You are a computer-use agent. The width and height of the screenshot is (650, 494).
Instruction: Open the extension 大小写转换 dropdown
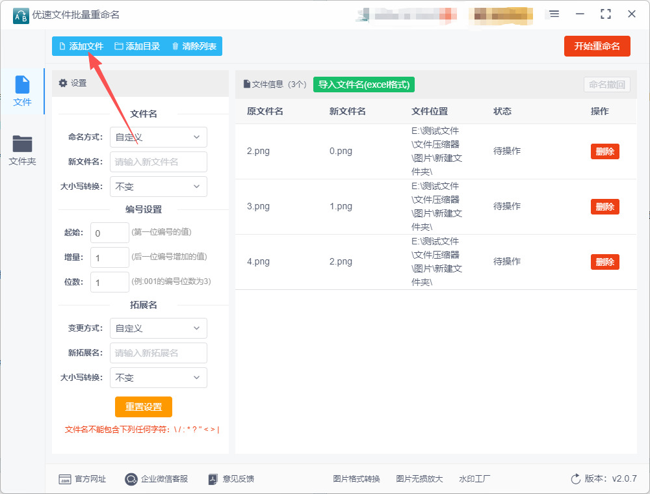pos(159,378)
